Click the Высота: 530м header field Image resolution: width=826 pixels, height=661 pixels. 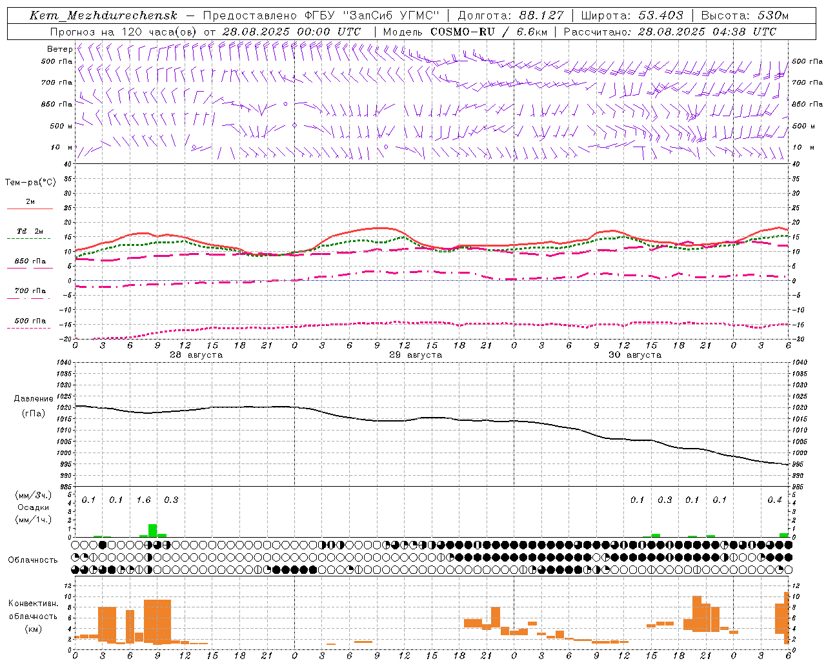pos(745,15)
